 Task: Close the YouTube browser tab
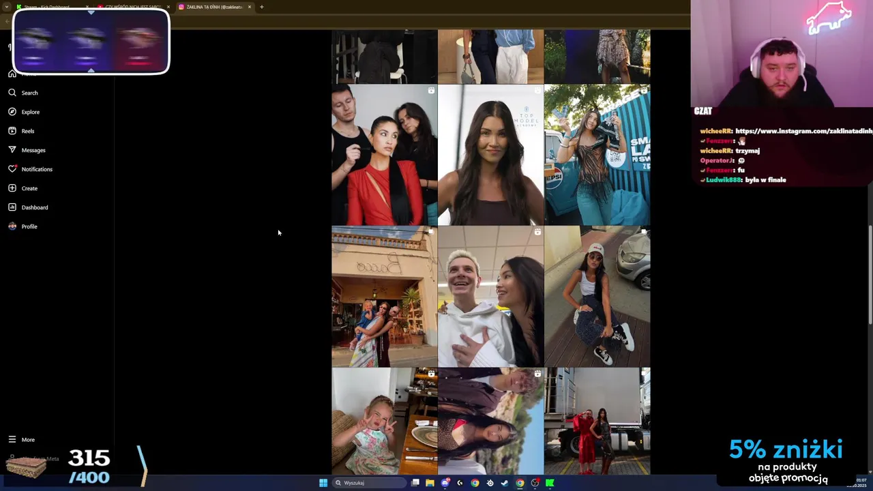point(168,7)
